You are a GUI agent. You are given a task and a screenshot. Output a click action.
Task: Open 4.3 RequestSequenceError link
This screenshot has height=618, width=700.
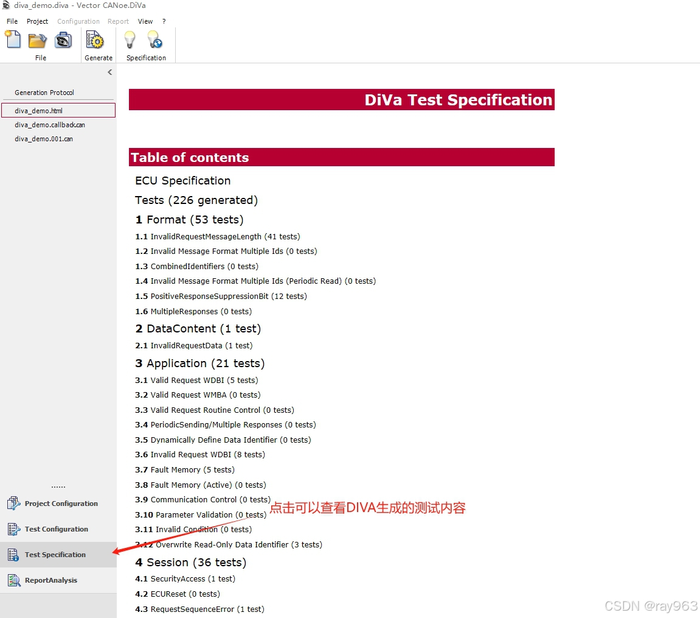click(x=199, y=609)
